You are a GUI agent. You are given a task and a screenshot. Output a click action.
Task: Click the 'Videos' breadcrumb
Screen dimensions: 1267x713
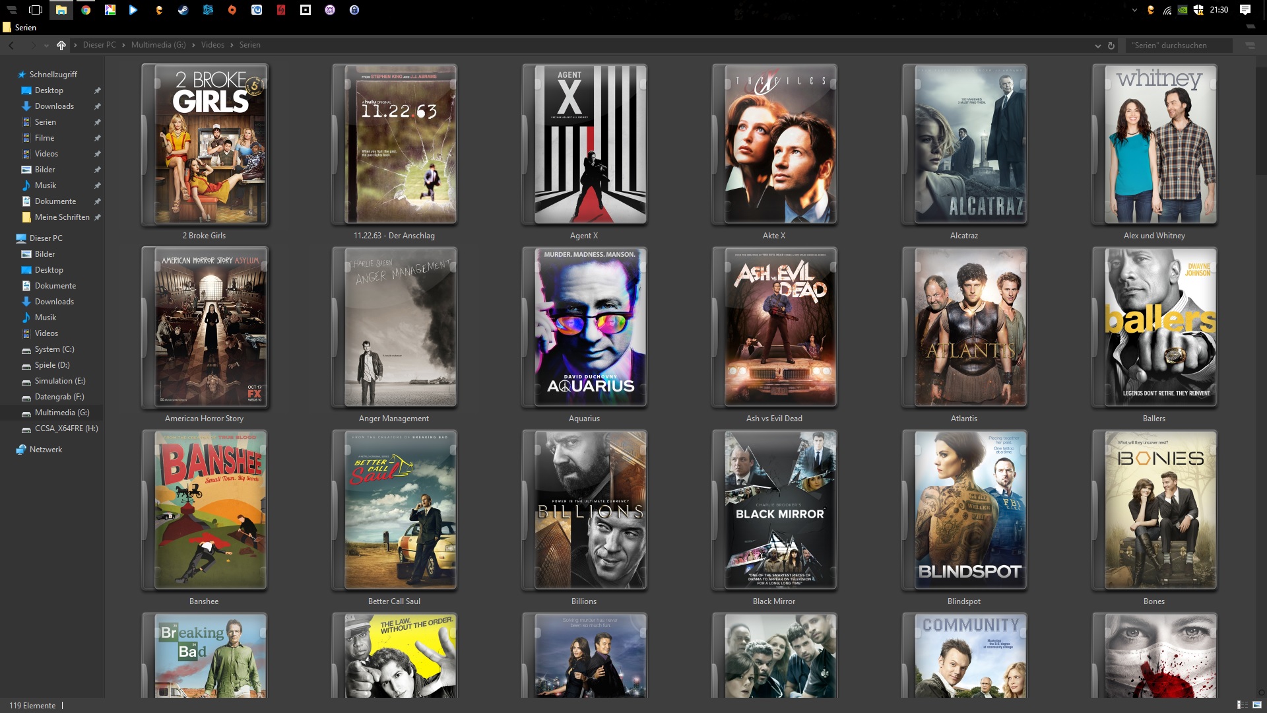pos(212,45)
